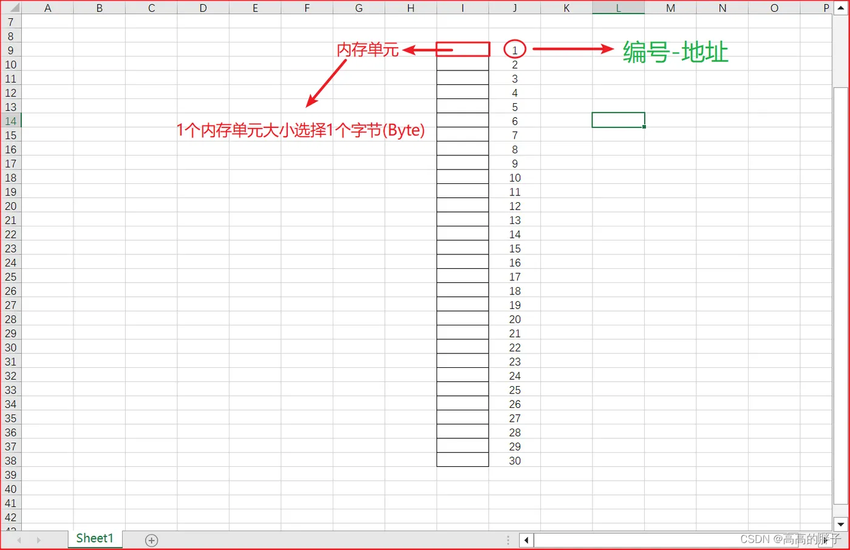Select row 38 header
Image resolution: width=850 pixels, height=550 pixels.
tap(11, 461)
